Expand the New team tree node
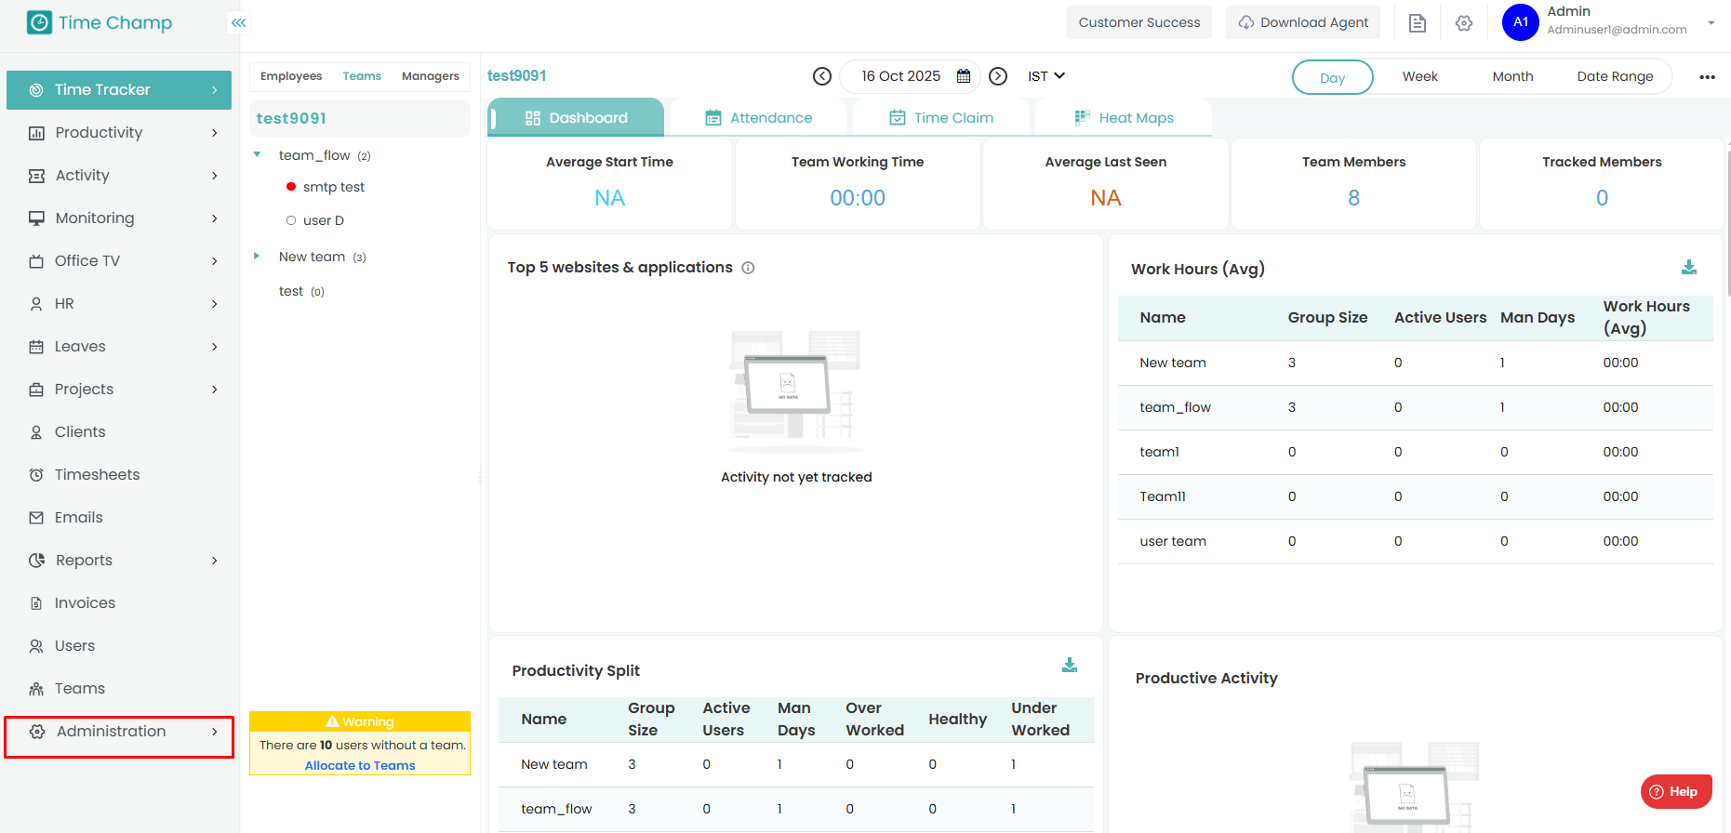Image resolution: width=1731 pixels, height=833 pixels. click(x=257, y=256)
